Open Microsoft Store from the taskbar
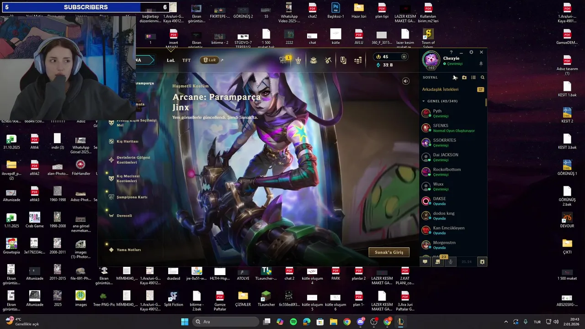585x329 pixels. click(x=320, y=322)
